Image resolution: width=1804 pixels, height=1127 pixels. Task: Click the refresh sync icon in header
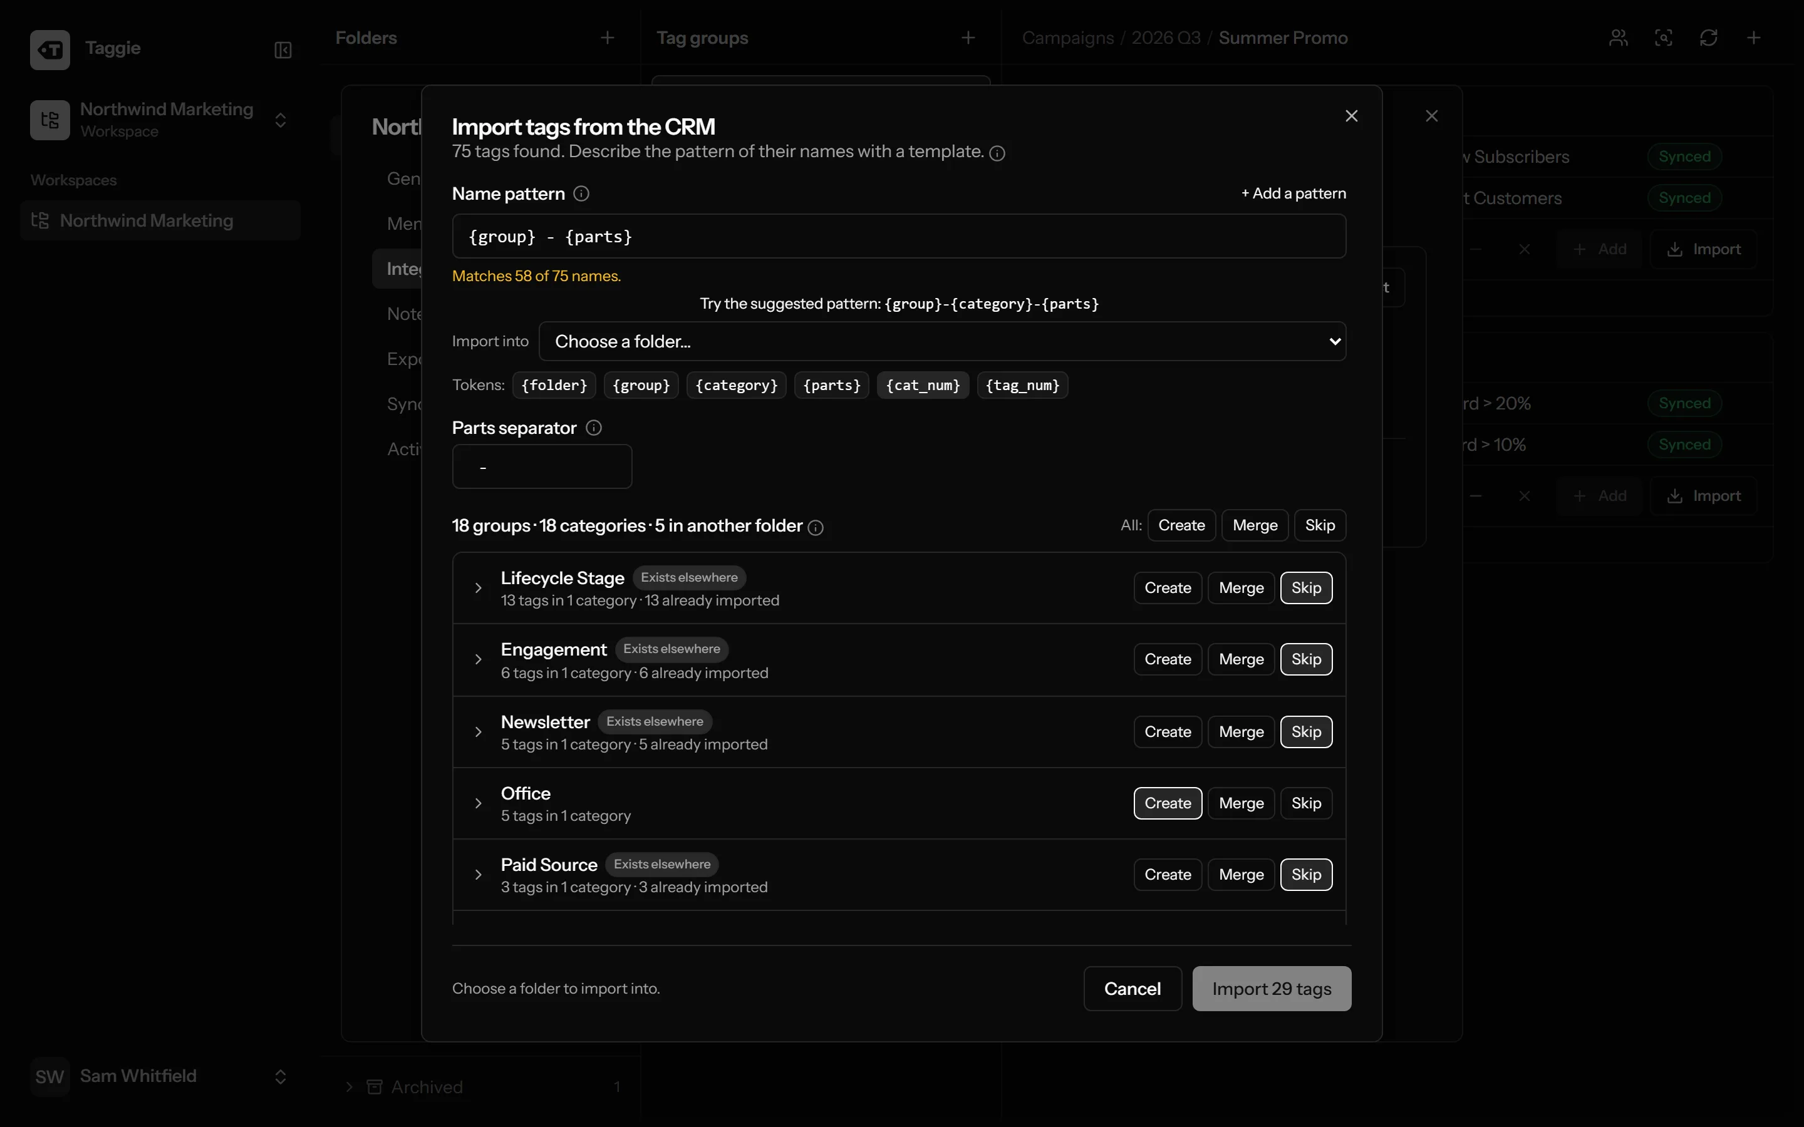coord(1709,38)
